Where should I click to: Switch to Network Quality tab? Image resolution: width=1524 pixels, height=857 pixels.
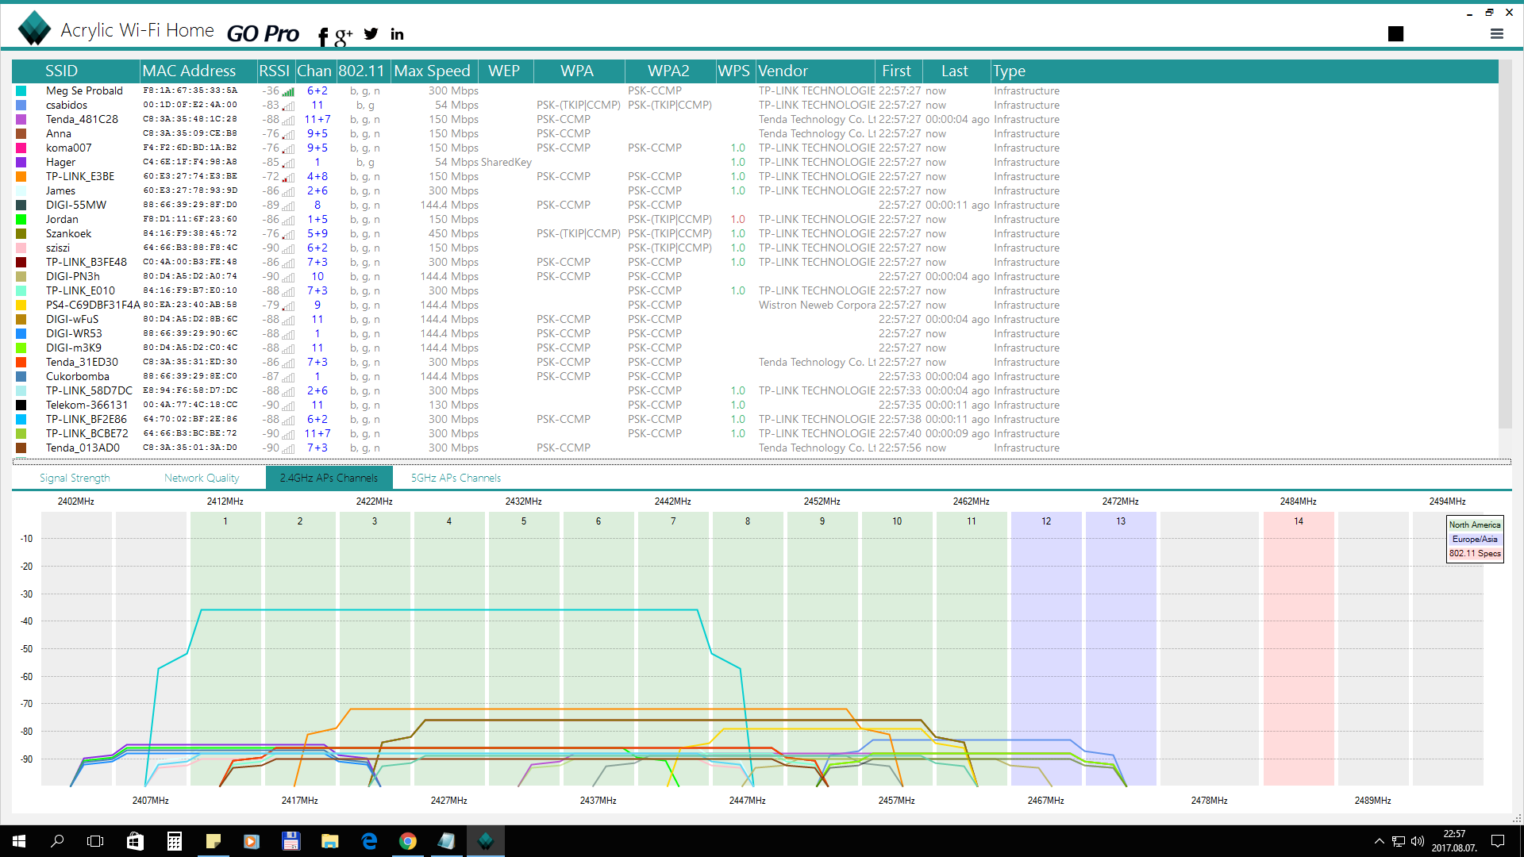tap(202, 478)
